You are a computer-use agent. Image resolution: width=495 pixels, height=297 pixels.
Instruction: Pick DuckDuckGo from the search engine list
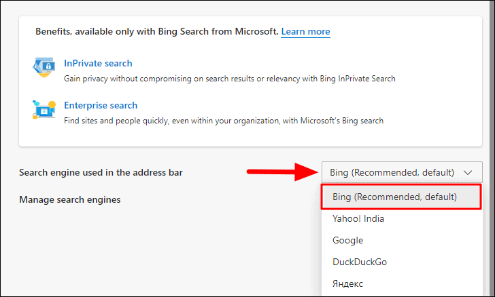pyautogui.click(x=360, y=262)
